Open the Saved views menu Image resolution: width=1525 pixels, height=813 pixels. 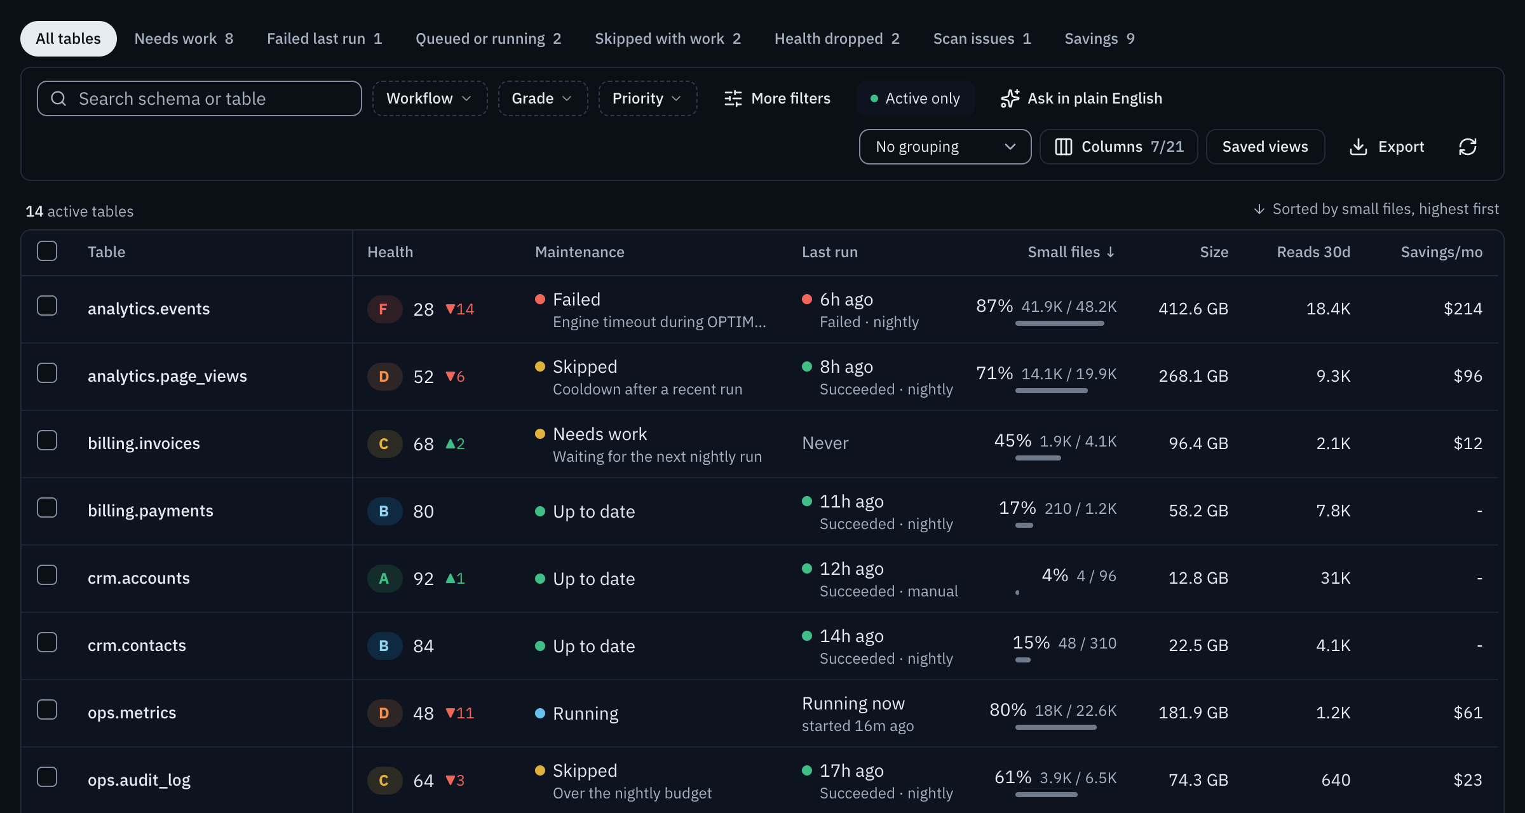pyautogui.click(x=1265, y=147)
